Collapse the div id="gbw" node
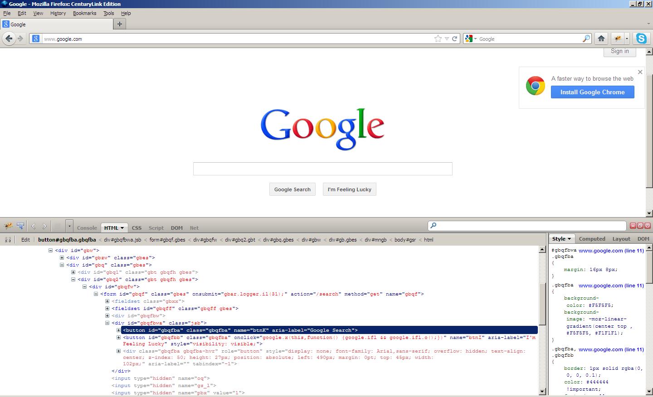 click(51, 250)
